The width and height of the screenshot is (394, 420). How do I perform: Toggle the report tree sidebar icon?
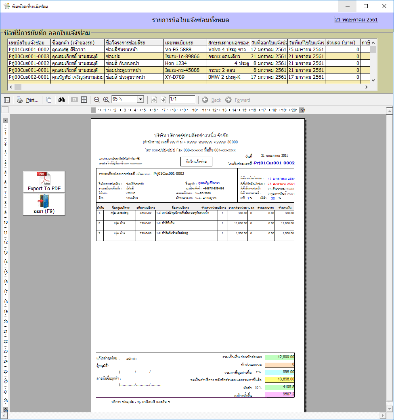coord(7,100)
